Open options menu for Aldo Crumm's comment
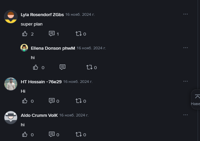The width and height of the screenshot is (200, 141). click(x=186, y=115)
